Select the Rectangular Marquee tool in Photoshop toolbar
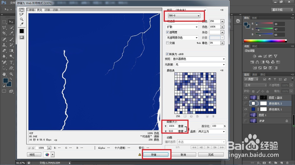 pyautogui.click(x=4, y=22)
